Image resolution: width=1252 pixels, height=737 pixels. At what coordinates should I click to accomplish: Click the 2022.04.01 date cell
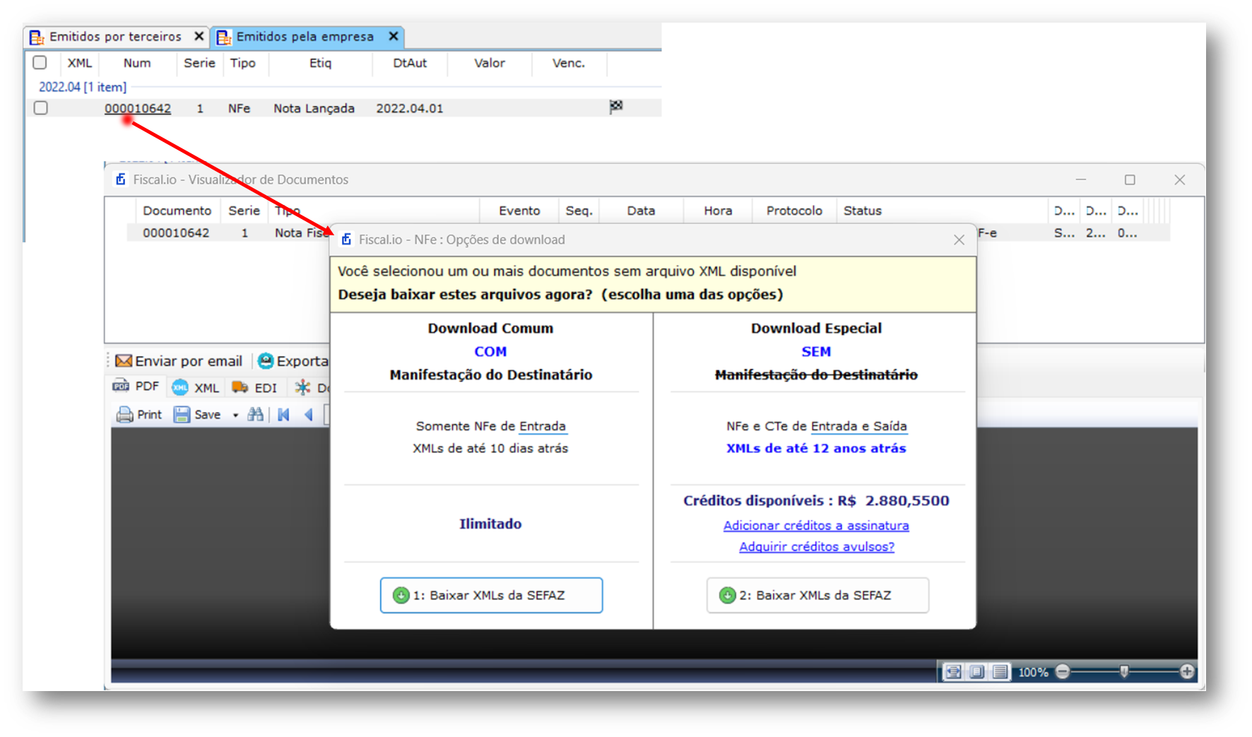click(x=410, y=108)
